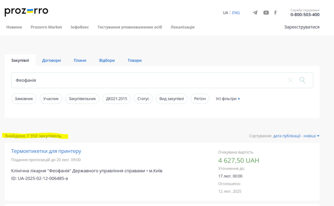Viewport: 334px width, 206px height.
Task: Open the Facebook page icon
Action: click(x=276, y=13)
